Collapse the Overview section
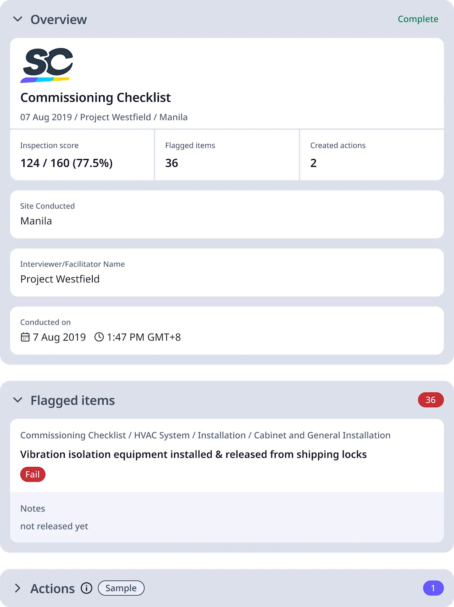Viewport: 454px width, 607px height. point(17,19)
